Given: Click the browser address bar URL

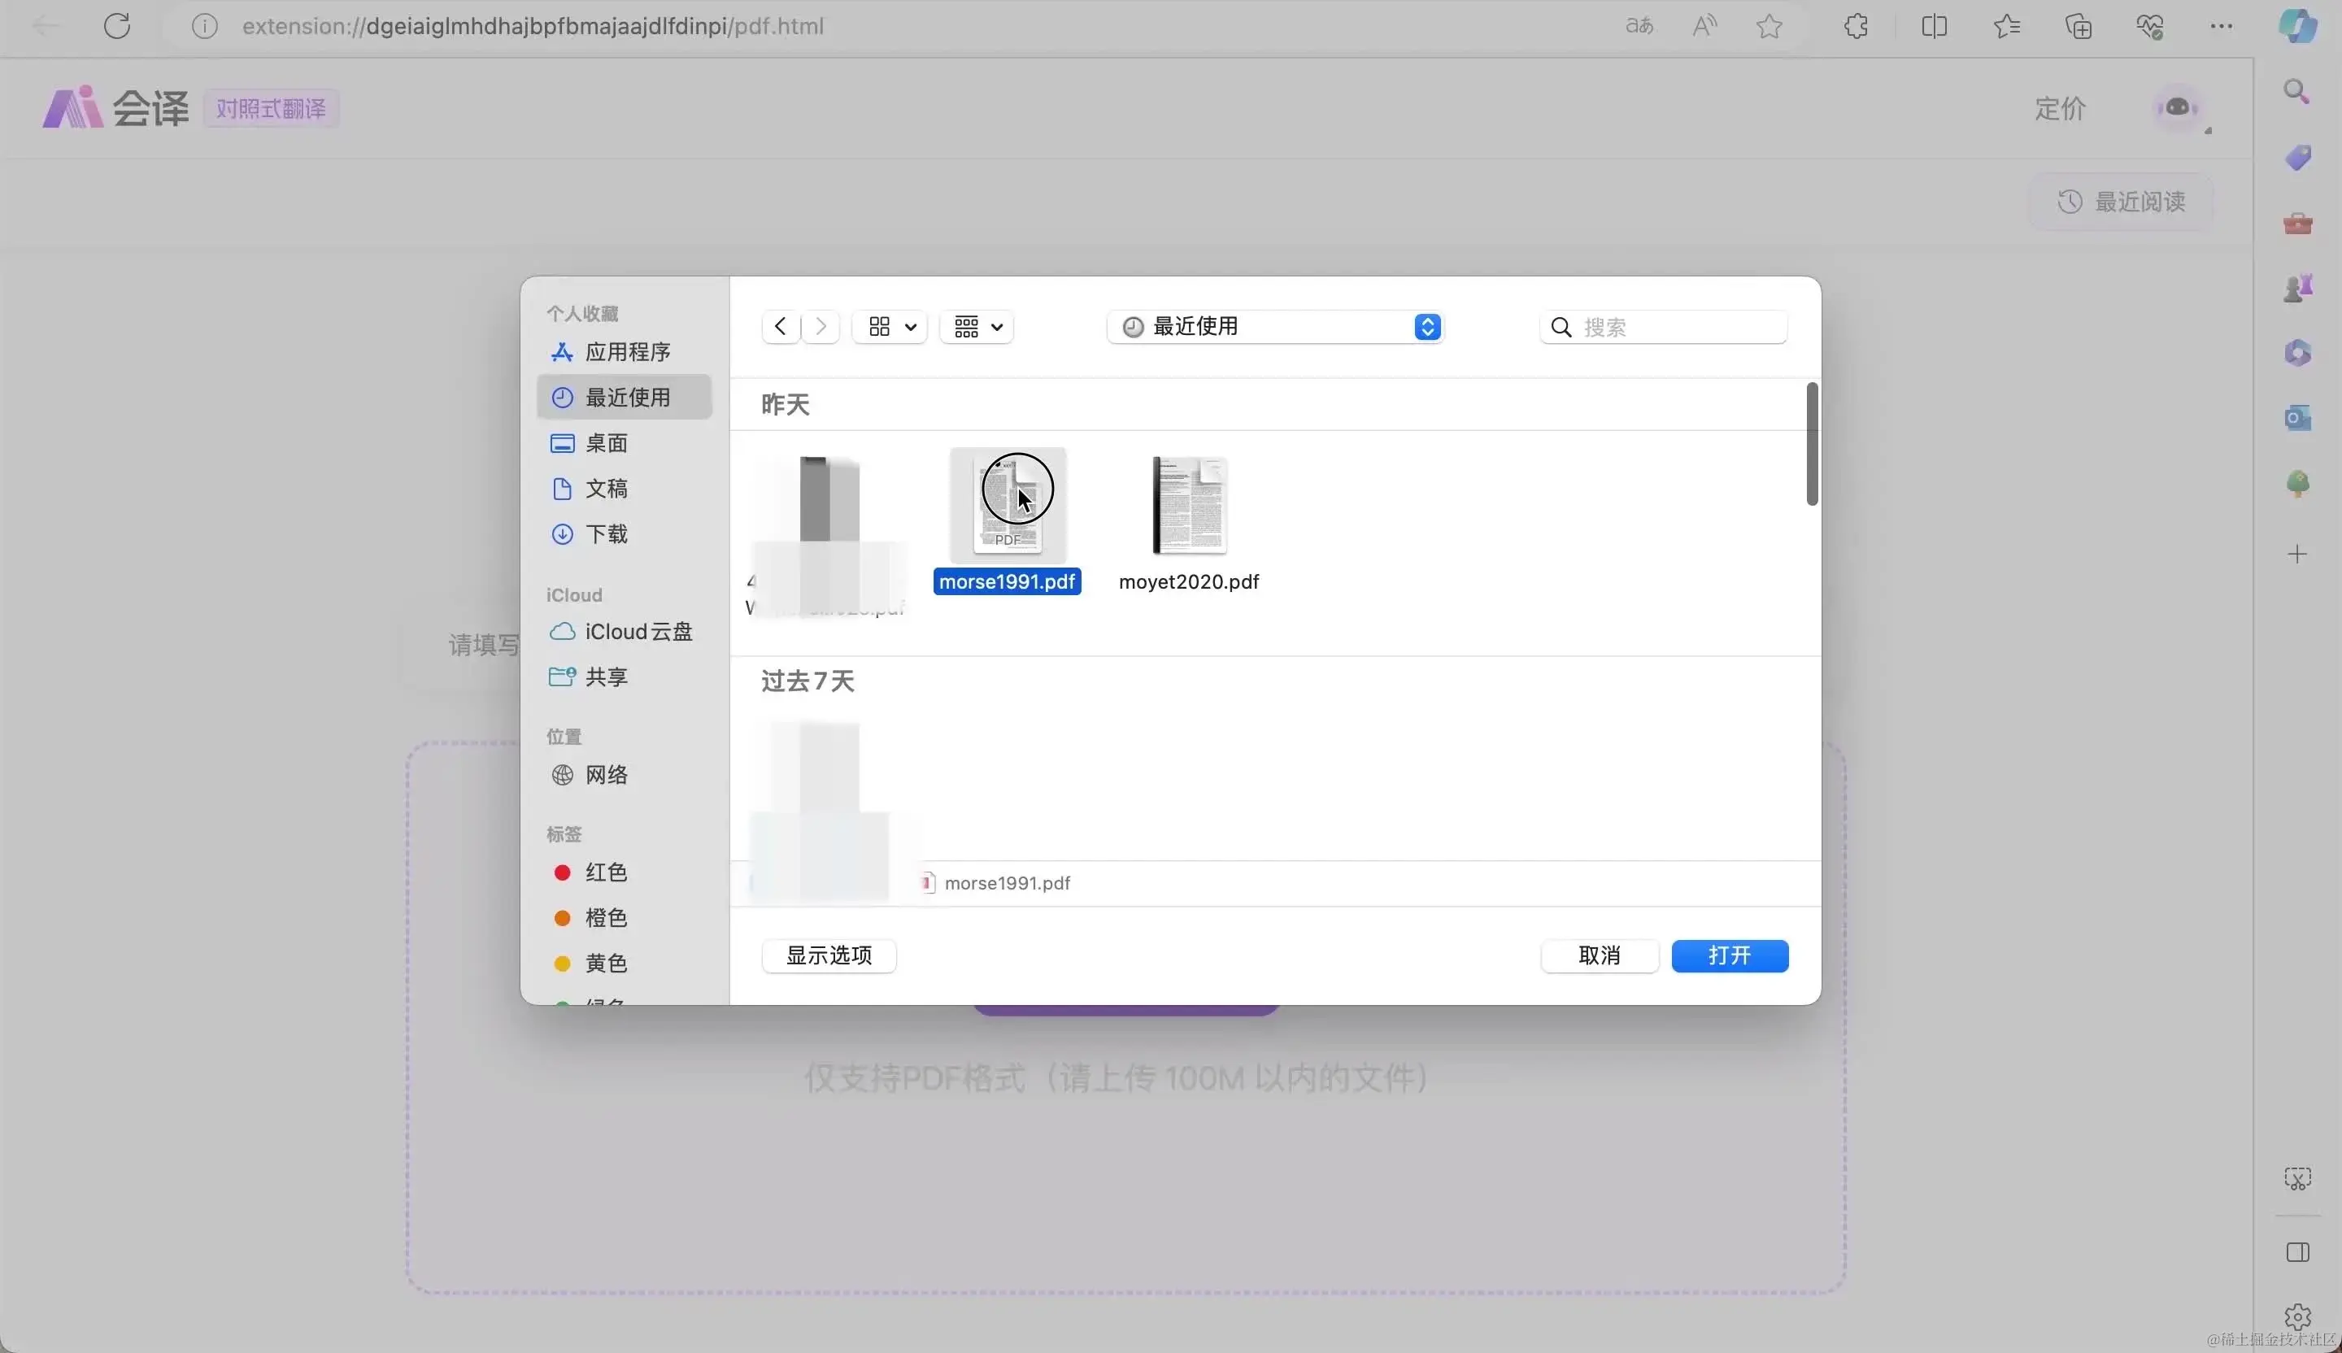Looking at the screenshot, I should pyautogui.click(x=533, y=26).
